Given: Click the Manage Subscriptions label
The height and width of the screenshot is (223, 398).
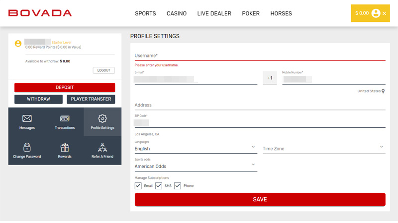Looking at the screenshot, I should coord(152,178).
